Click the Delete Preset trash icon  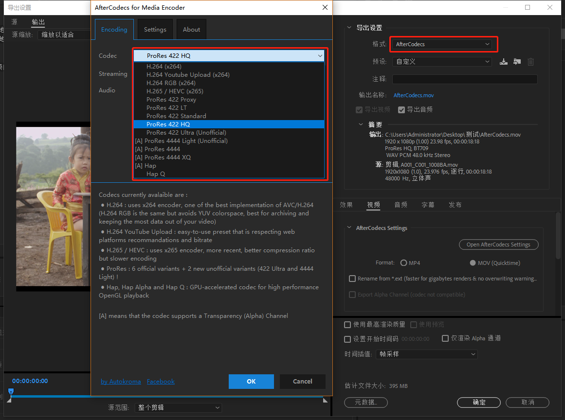(x=530, y=61)
